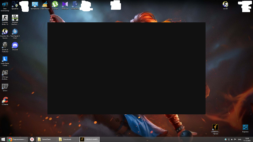The image size is (253, 142).
Task: Open Yandex Browser from the taskbar
Action: coord(32,139)
